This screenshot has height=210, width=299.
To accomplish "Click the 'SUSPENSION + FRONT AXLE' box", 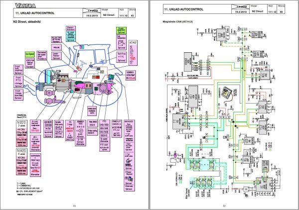I will [35, 165].
